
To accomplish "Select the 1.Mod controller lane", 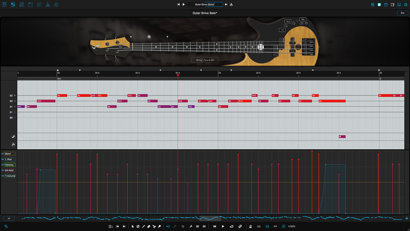I will (x=10, y=159).
